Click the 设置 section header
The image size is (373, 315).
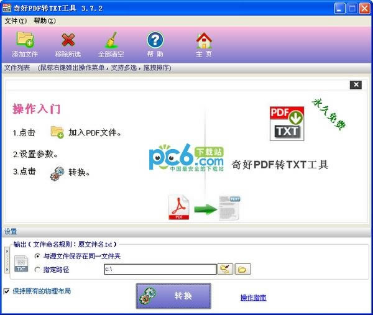(x=11, y=232)
